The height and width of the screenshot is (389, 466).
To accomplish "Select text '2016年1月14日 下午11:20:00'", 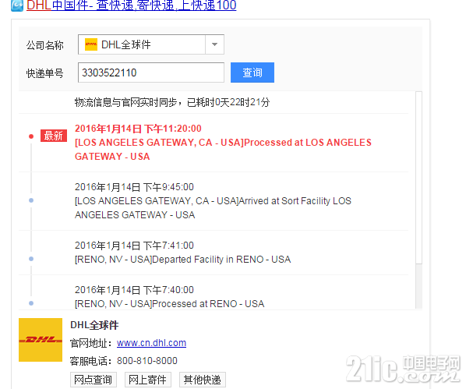I will coord(138,129).
